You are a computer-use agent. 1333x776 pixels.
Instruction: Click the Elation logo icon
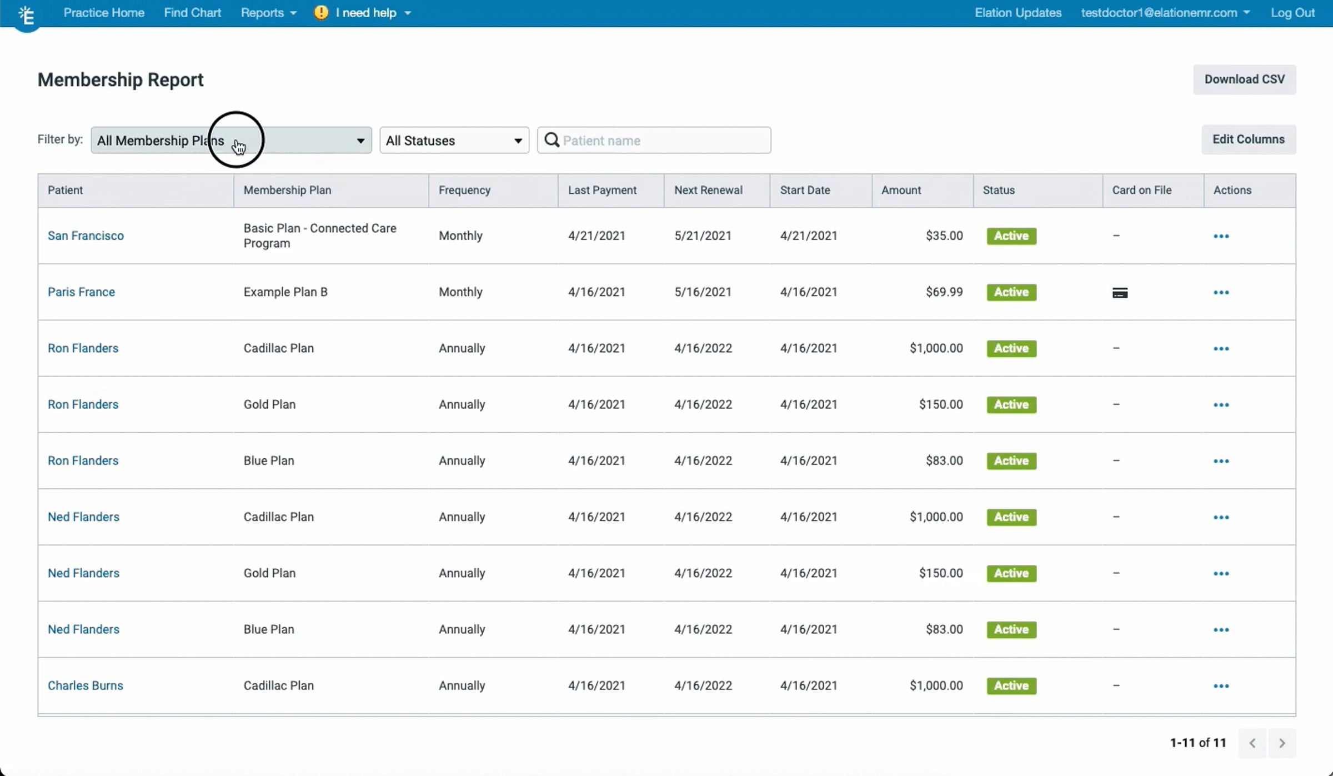point(26,16)
